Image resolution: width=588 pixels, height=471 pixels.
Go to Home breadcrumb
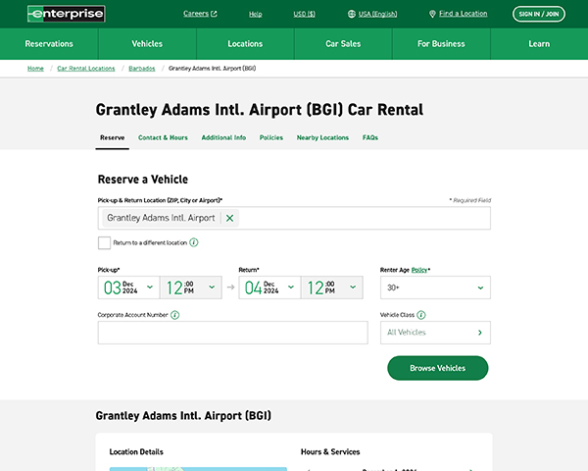[35, 69]
